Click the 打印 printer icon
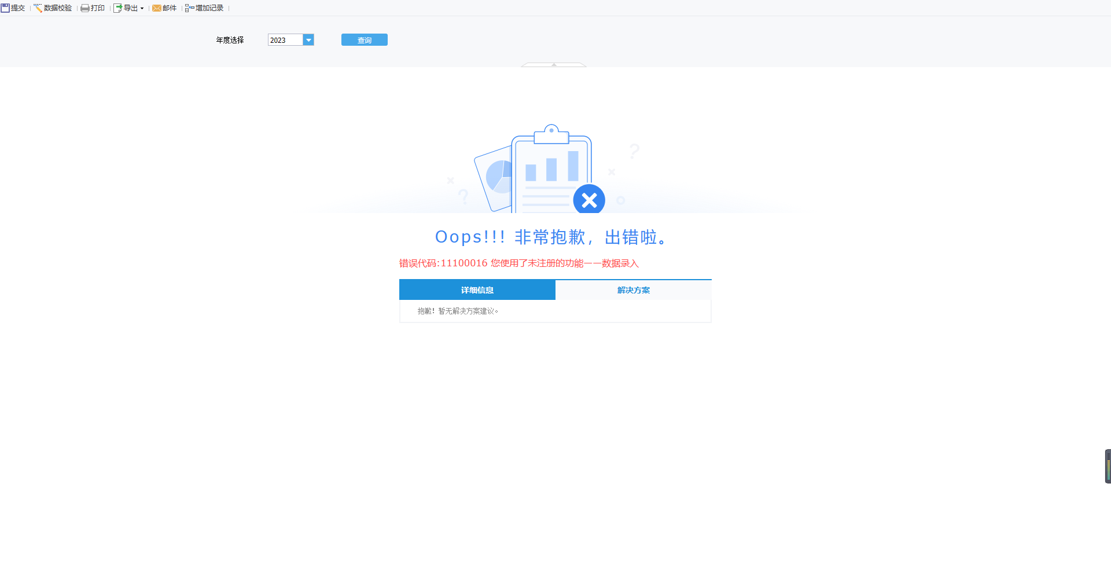Screen dimensions: 1111x561 coord(85,8)
